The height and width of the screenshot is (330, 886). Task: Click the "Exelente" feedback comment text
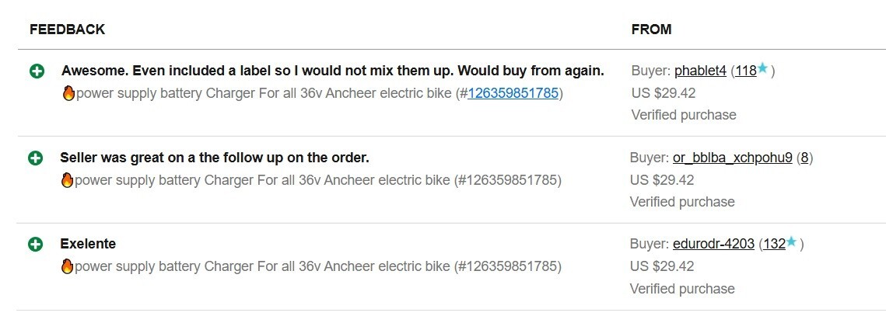click(x=88, y=244)
